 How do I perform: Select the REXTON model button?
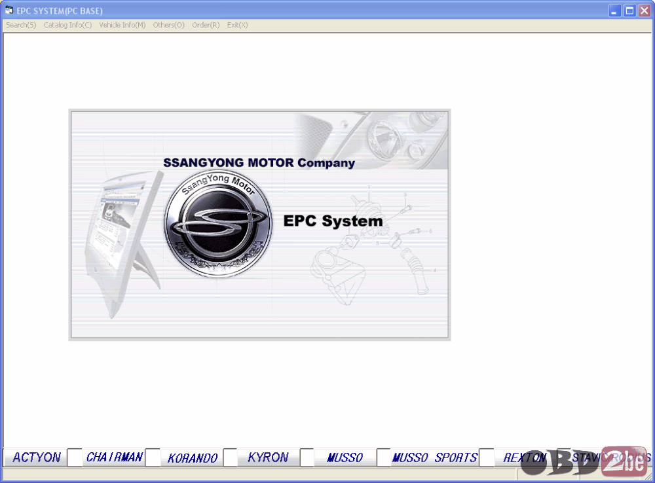[525, 457]
